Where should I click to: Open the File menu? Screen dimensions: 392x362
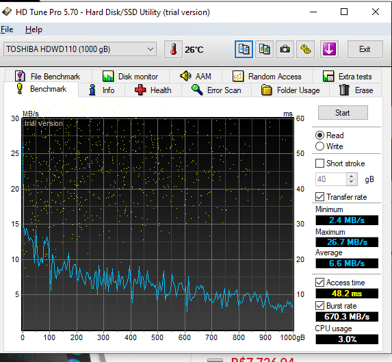pos(7,29)
